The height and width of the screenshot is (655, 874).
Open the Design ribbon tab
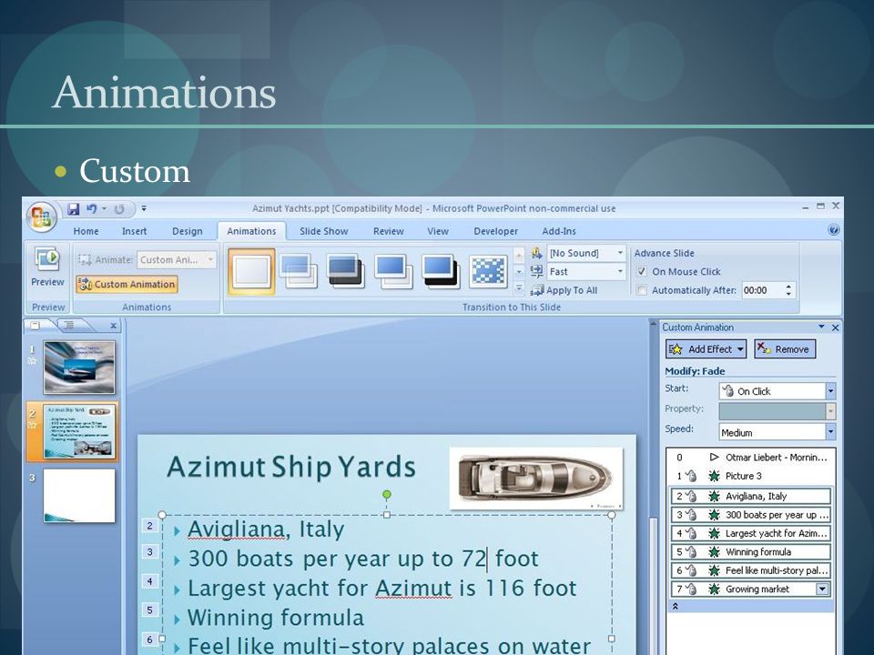(188, 231)
